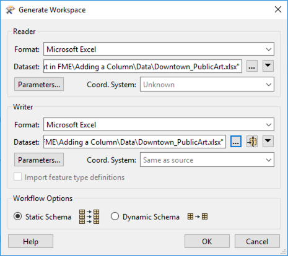Select the Dynamic Schema radio button
This screenshot has height=256, width=288.
pyautogui.click(x=115, y=216)
